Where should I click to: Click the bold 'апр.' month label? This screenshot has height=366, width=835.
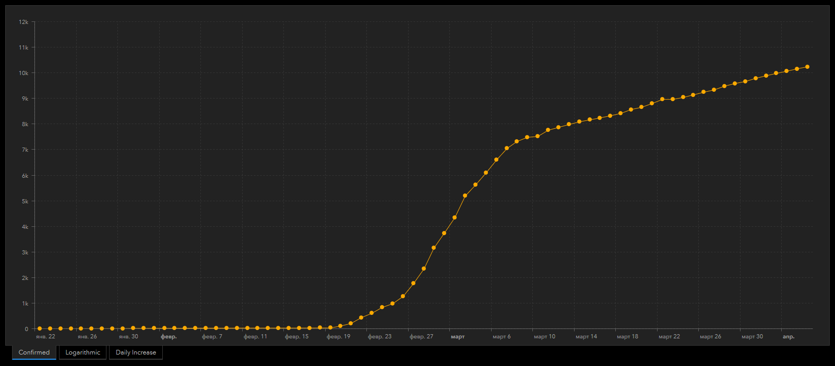(789, 337)
